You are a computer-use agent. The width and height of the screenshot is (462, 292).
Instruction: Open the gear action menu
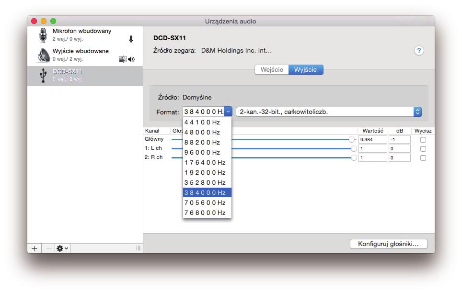click(x=62, y=248)
